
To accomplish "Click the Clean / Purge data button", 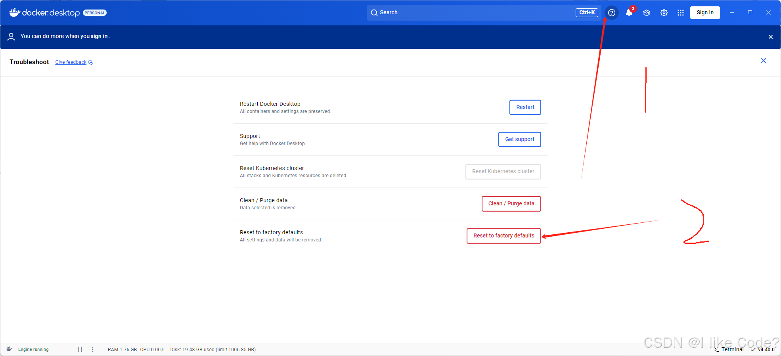I will pos(511,204).
